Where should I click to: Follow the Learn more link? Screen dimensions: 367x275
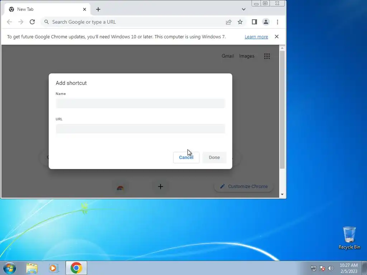coord(256,37)
